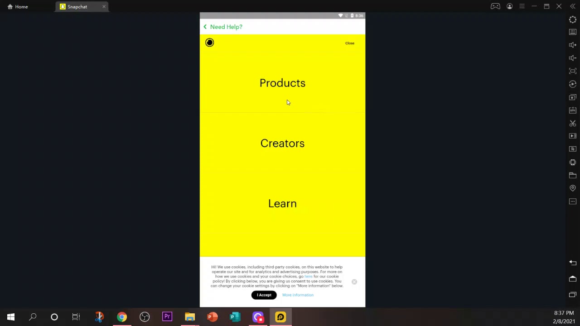Open OBS Studio from taskbar
The width and height of the screenshot is (580, 326).
tap(145, 317)
